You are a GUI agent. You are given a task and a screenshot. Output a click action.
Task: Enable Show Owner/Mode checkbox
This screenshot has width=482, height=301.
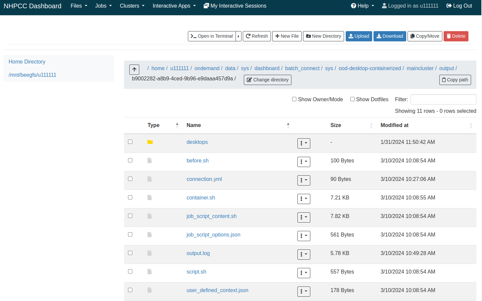coord(294,99)
